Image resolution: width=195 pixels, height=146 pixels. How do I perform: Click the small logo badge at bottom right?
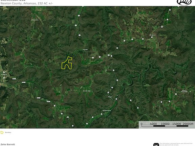point(156,145)
